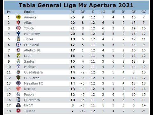Click the Necaxa striped crest icon
Viewport: 153px width, 115px height.
18,89
